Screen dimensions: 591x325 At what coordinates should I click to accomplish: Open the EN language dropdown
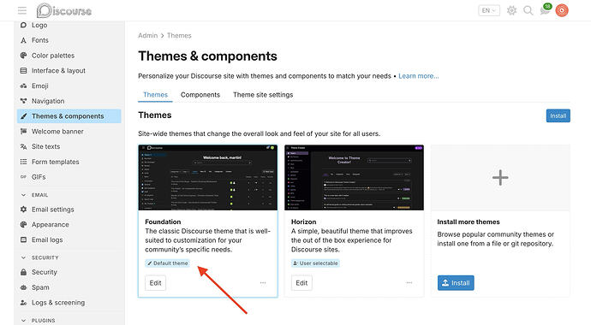489,10
